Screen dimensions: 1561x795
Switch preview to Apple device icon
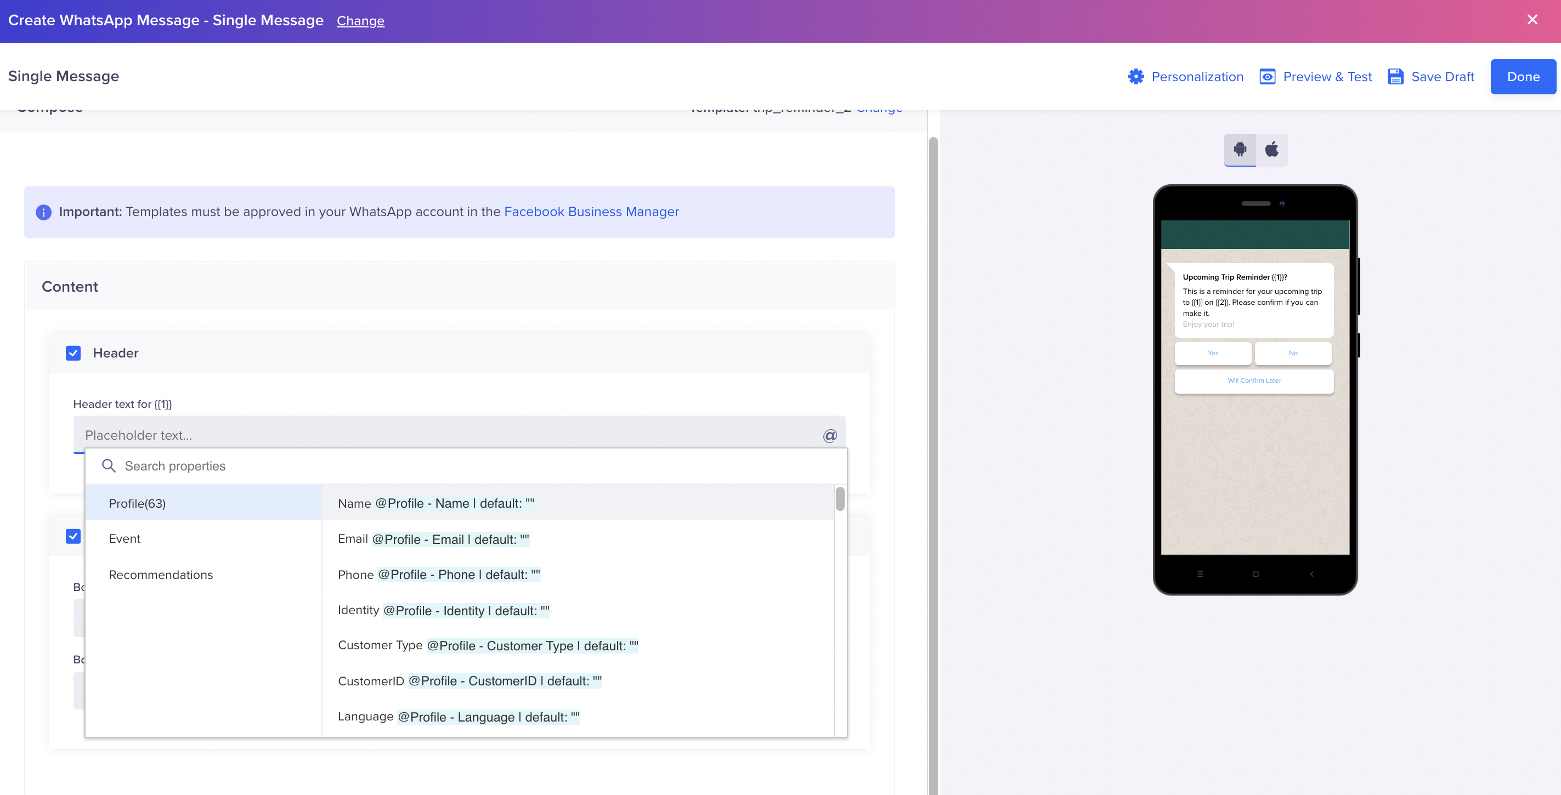[1271, 149]
